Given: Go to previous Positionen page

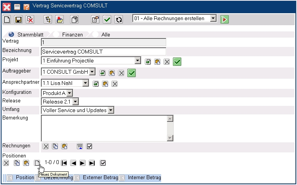Looking at the screenshot, I should (x=73, y=163).
